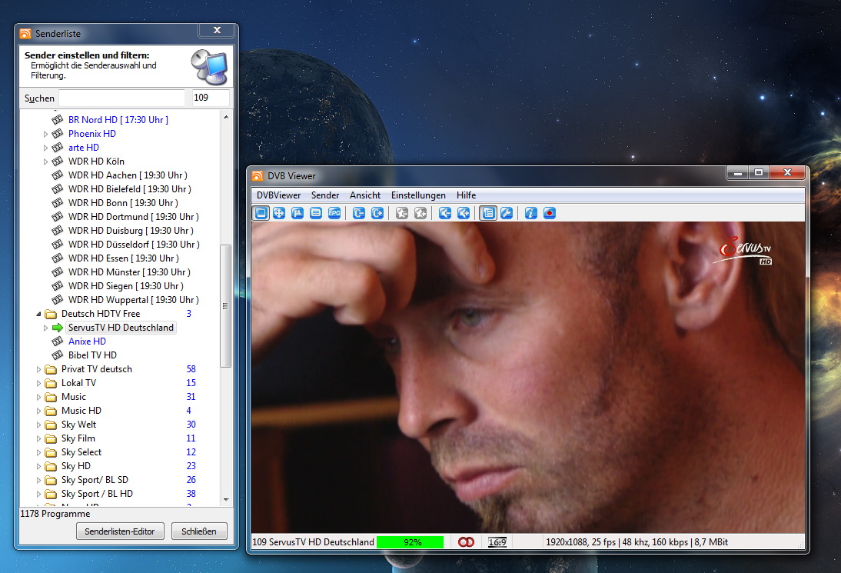Click the channel number field showing 109

point(211,98)
